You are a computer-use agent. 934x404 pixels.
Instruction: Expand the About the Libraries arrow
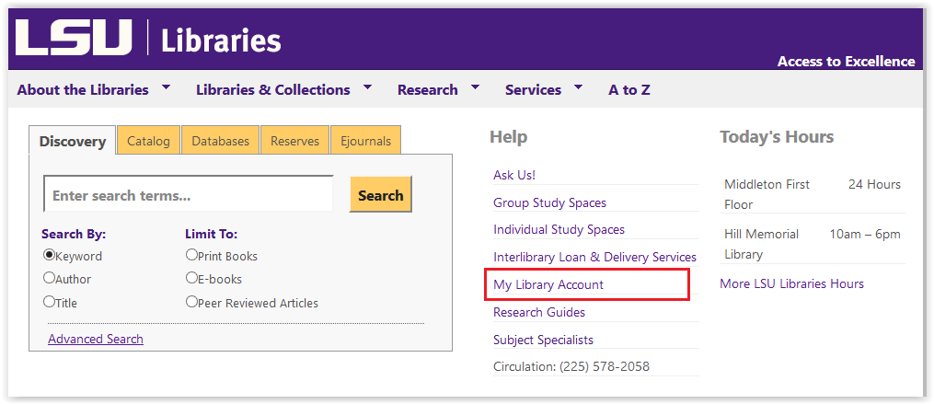167,87
